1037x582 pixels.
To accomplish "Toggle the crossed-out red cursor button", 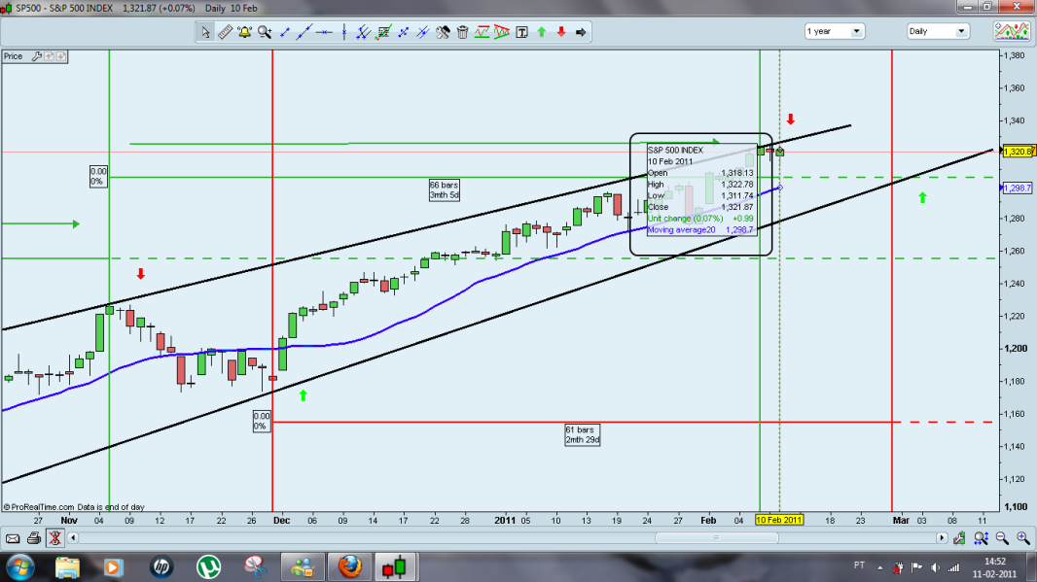I will 54,538.
